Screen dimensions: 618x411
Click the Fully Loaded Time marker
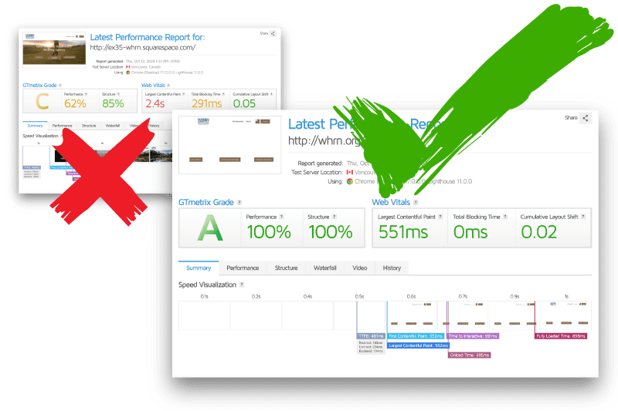[561, 336]
